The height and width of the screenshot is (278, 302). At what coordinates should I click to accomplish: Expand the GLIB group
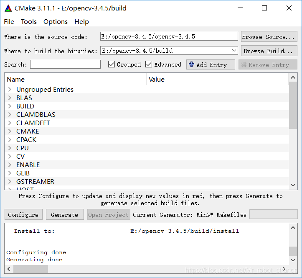(x=10, y=173)
